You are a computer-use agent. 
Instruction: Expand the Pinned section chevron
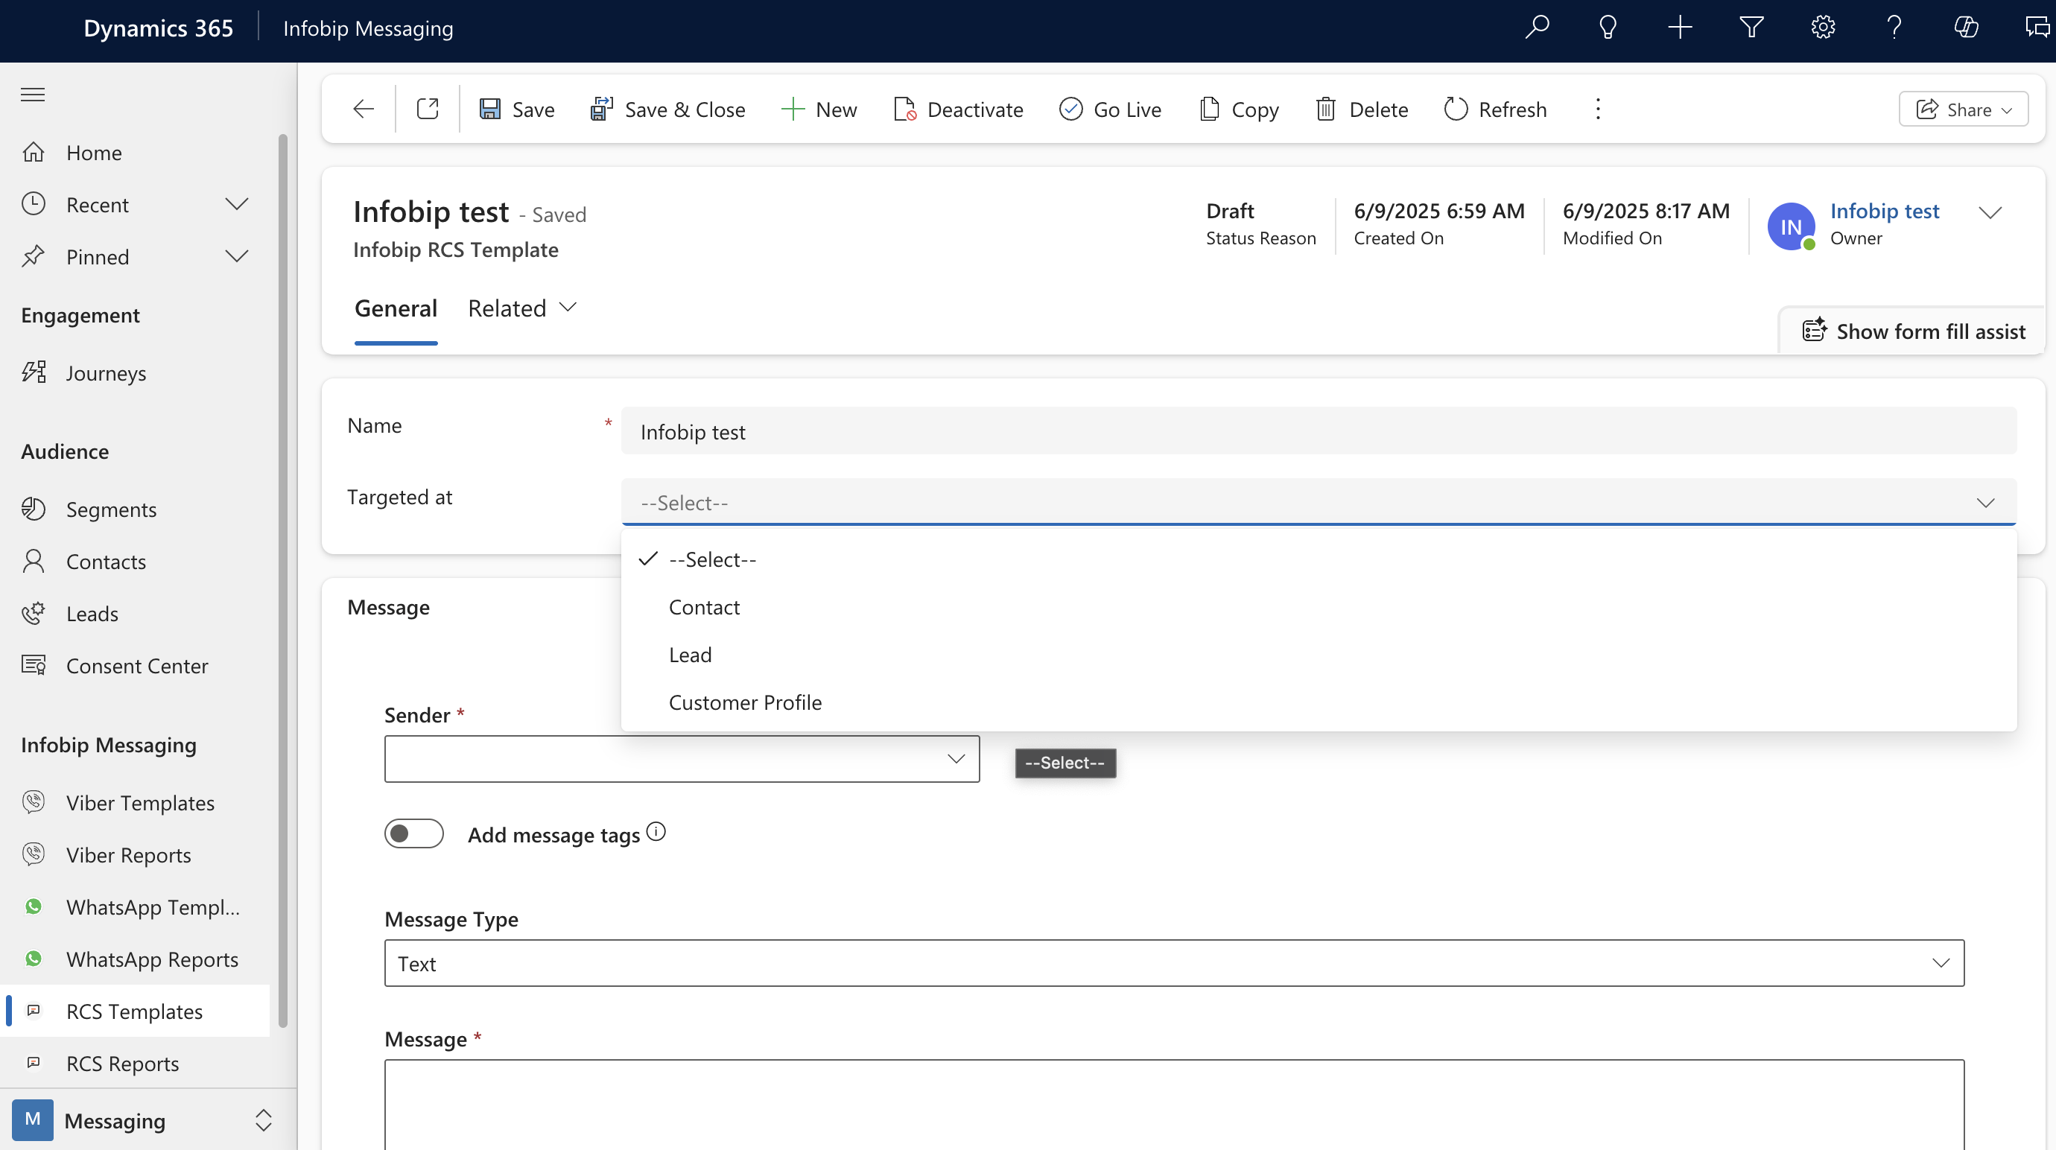pyautogui.click(x=237, y=256)
